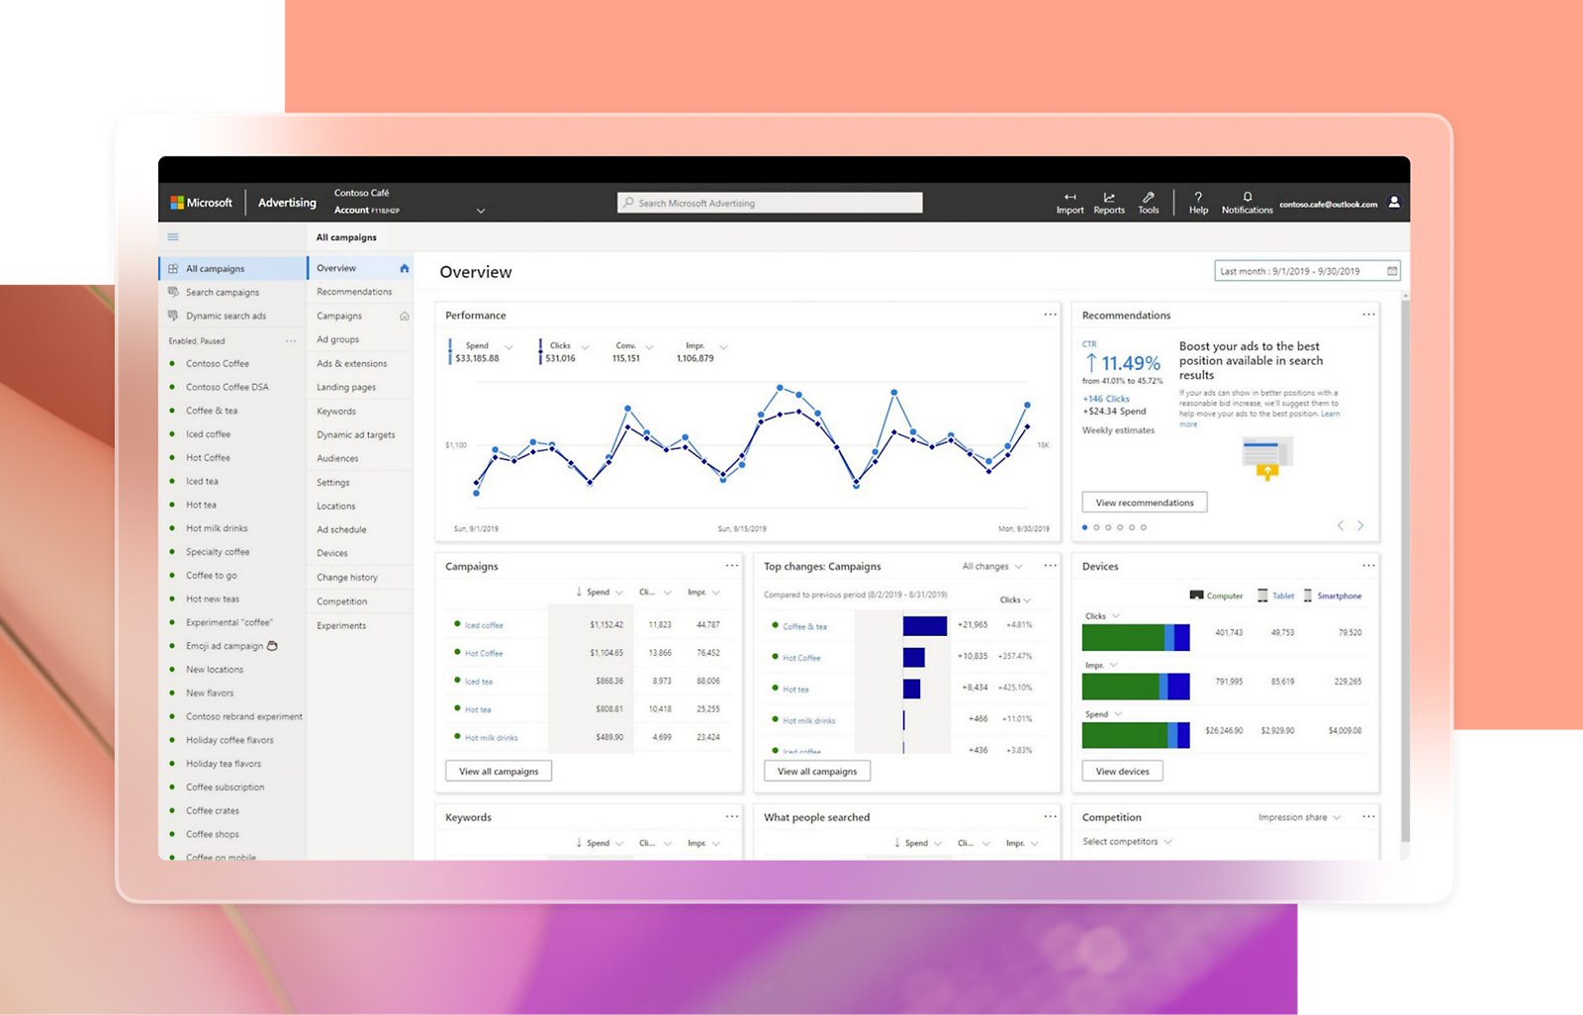Viewport: 1583px width, 1015px height.
Task: Expand the account selector chevron
Action: pyautogui.click(x=481, y=211)
